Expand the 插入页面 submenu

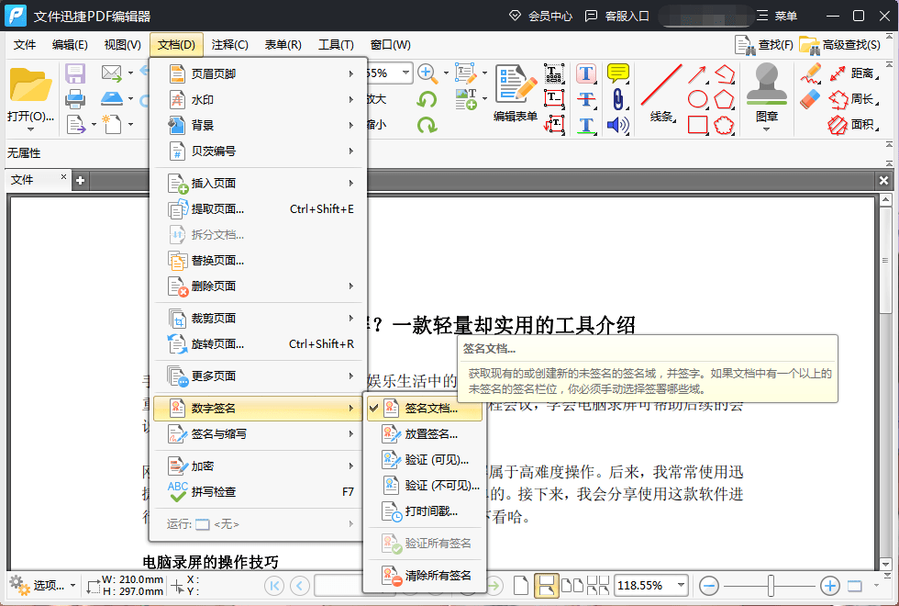(x=258, y=183)
